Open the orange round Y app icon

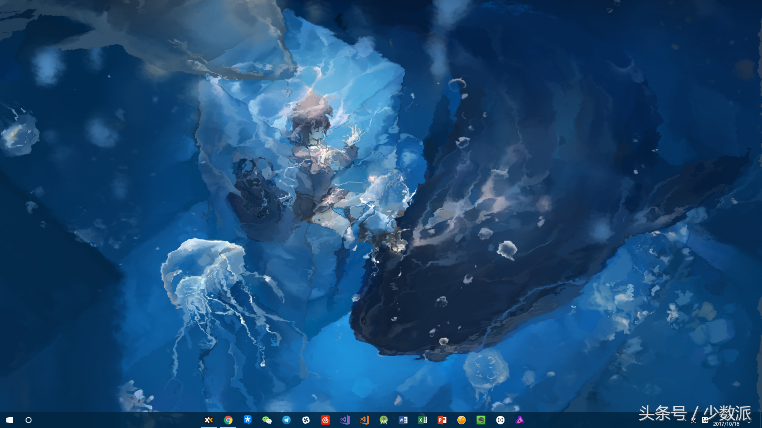pos(462,420)
